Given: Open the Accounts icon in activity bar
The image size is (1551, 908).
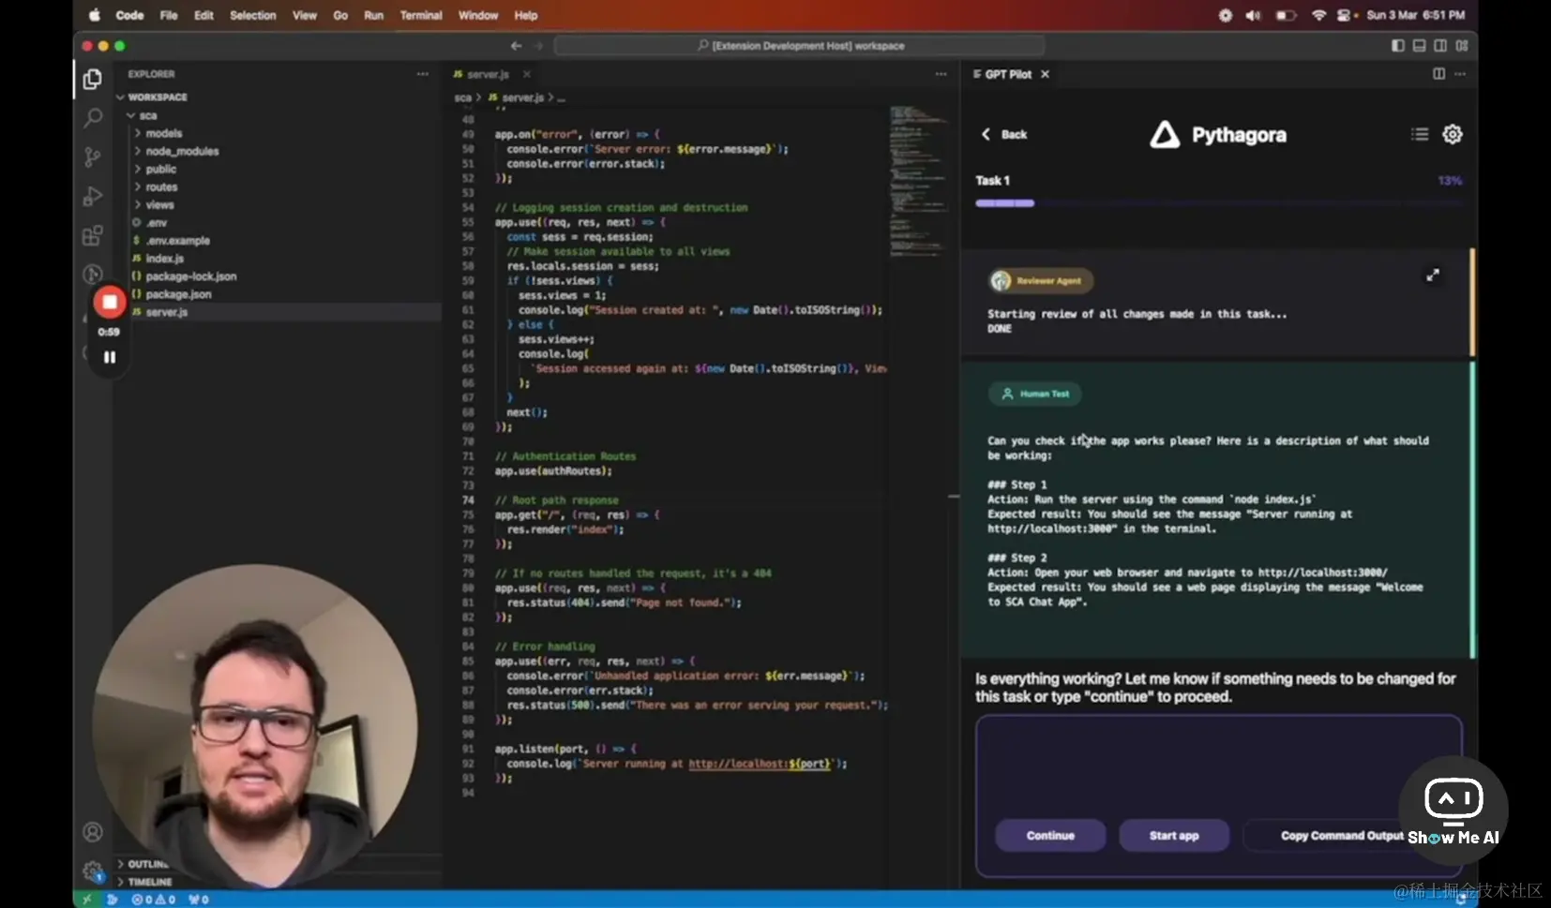Looking at the screenshot, I should point(92,832).
